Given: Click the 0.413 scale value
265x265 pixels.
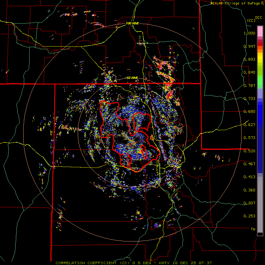Looking at the screenshot, I should (249, 177).
